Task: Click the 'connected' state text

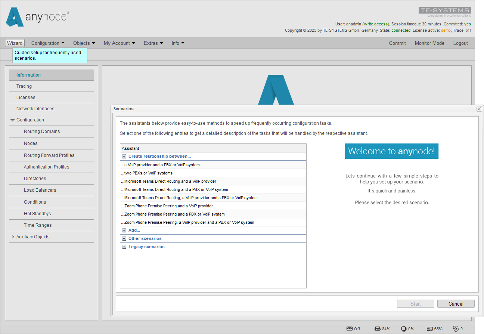Action: pos(401,30)
